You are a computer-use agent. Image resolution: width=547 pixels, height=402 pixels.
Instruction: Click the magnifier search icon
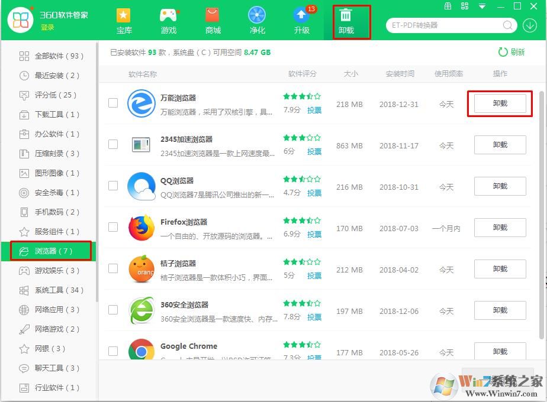tap(508, 25)
